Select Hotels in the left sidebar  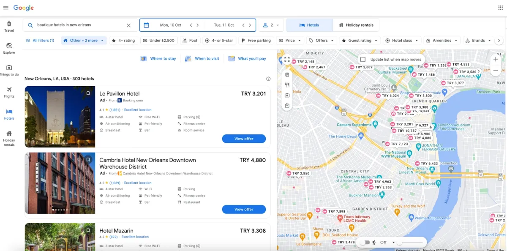tap(9, 114)
